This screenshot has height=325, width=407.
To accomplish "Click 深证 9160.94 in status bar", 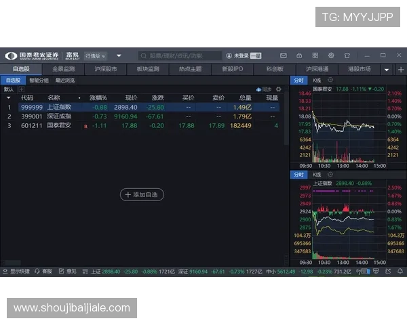I will tap(193, 272).
